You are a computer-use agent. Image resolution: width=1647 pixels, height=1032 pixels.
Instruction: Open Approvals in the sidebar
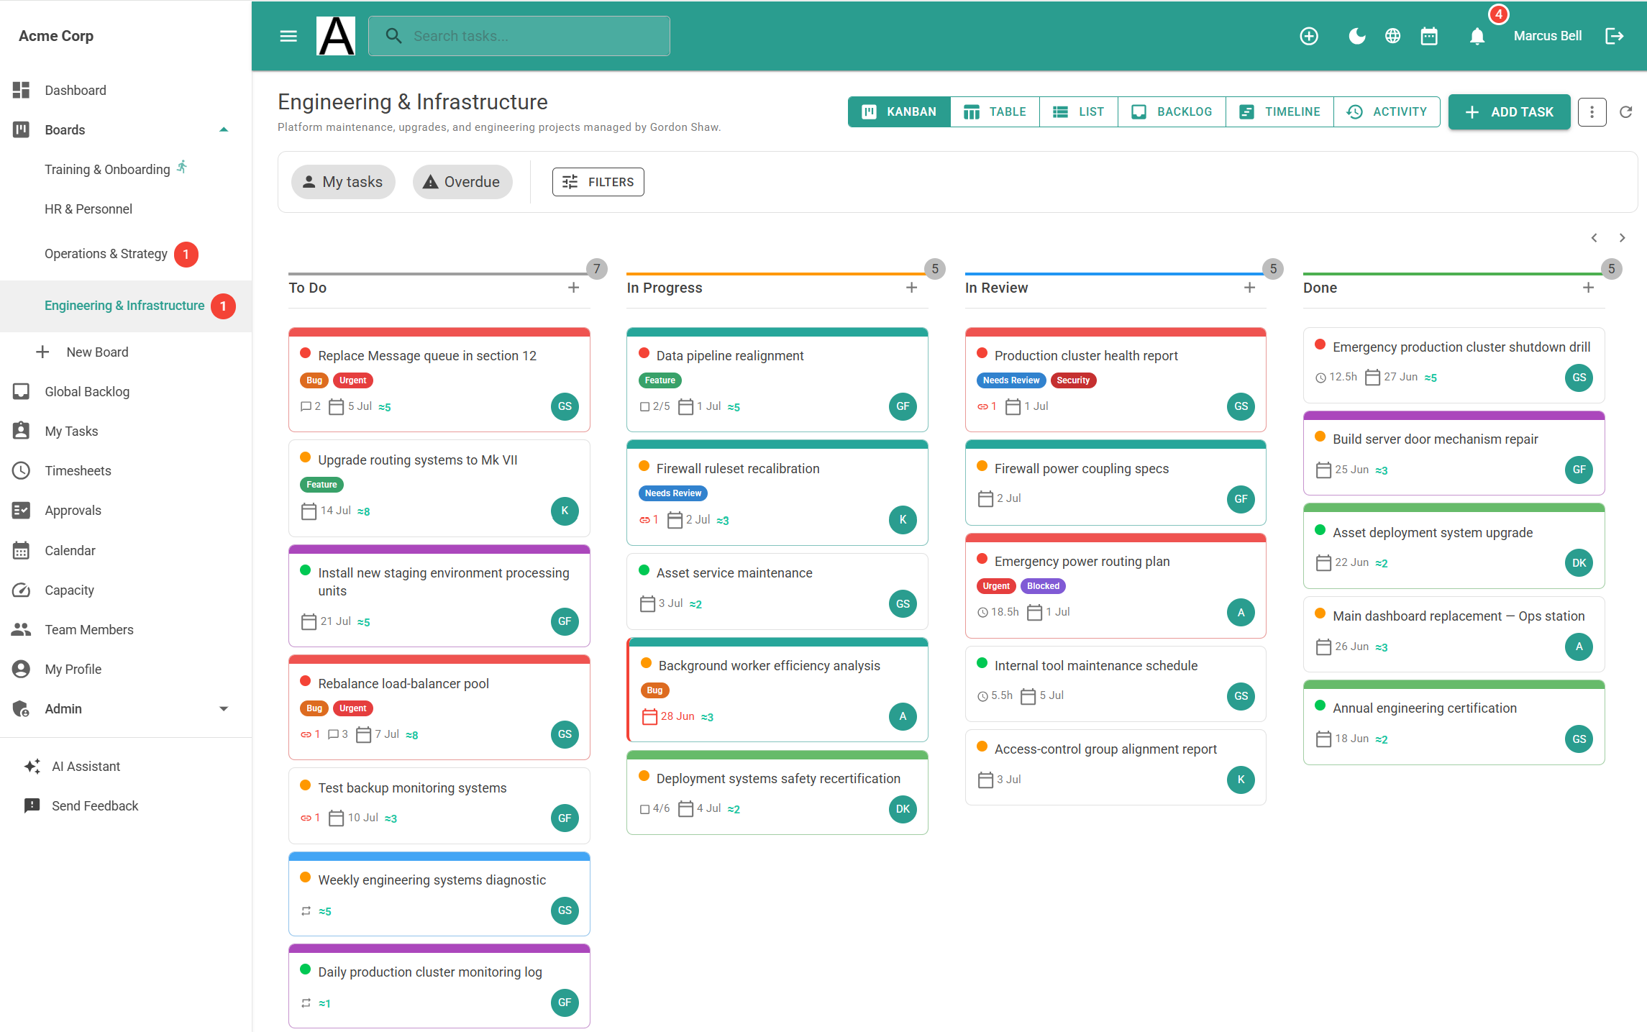pos(126,511)
